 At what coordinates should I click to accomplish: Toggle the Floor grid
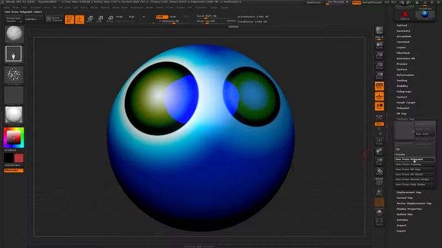379,96
